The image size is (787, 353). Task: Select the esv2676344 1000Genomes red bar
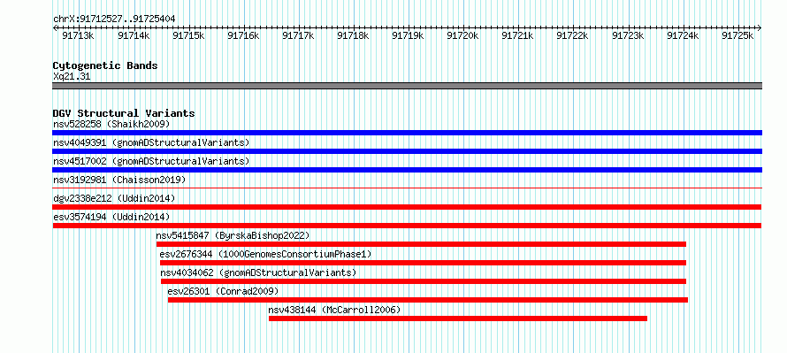point(423,263)
